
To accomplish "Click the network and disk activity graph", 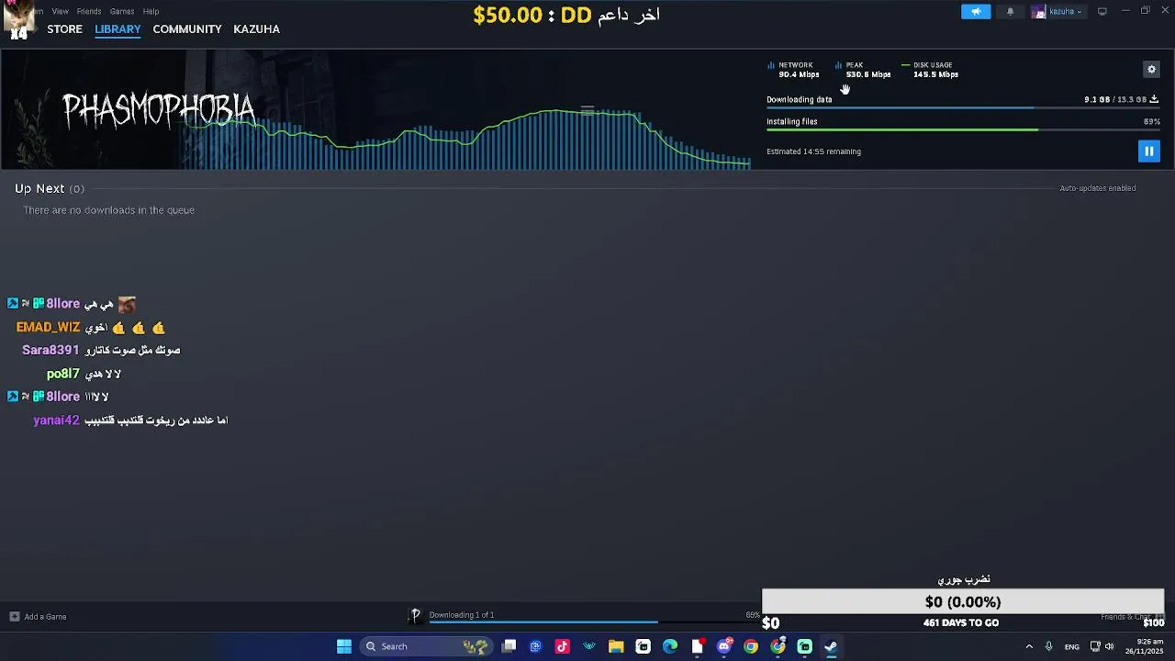I will pos(466,138).
